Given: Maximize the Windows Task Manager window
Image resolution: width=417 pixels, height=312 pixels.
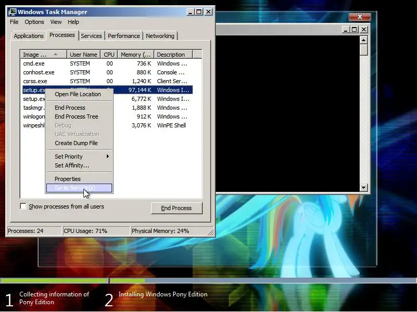Looking at the screenshot, I should coord(199,12).
